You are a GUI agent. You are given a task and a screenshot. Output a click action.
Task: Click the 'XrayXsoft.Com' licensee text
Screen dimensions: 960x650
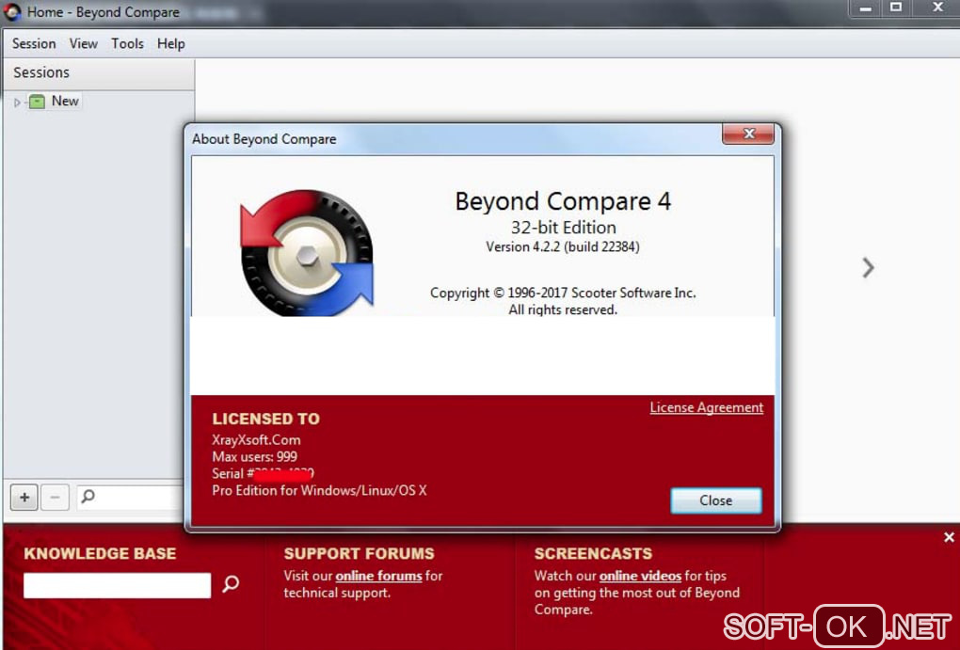coord(256,440)
